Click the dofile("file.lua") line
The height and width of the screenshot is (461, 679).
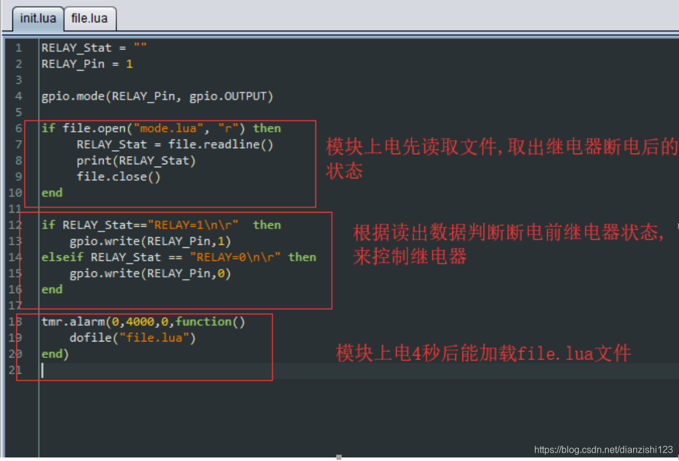tap(132, 338)
